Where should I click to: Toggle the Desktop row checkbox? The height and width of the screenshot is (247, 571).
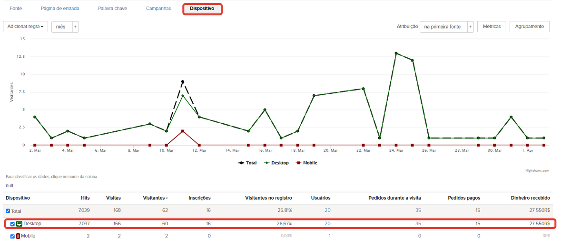[12, 224]
